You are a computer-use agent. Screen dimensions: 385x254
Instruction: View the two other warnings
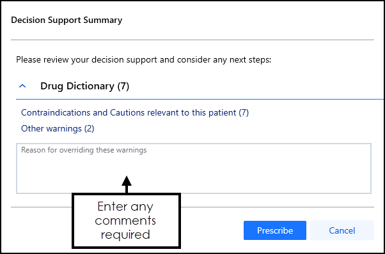(58, 128)
